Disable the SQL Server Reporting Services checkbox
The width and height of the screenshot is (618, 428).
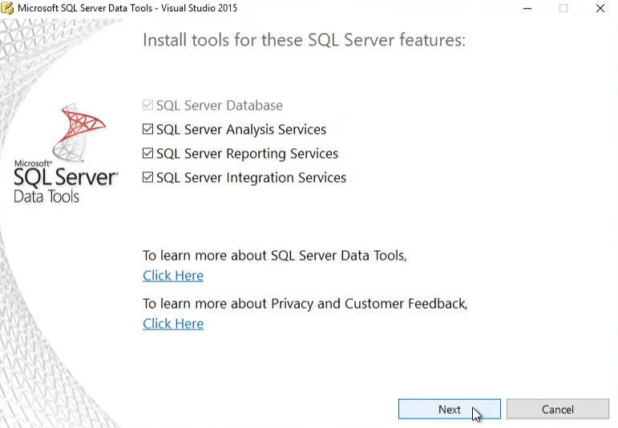[147, 153]
